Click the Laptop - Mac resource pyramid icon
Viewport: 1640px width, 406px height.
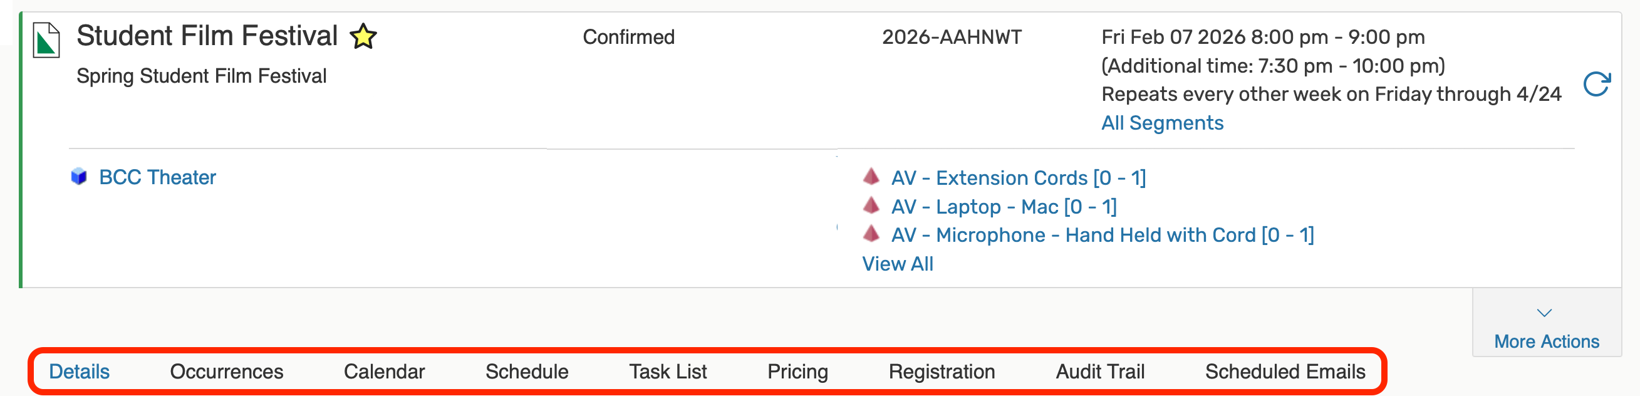[871, 206]
